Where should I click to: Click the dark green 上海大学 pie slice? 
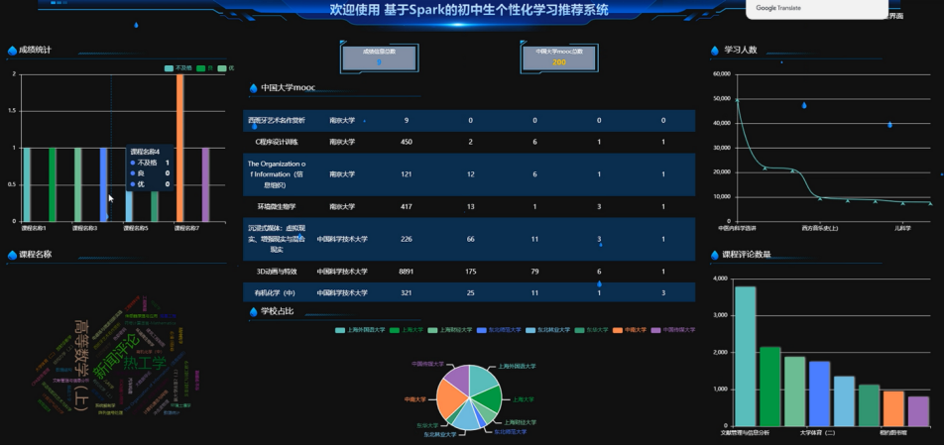(x=490, y=399)
